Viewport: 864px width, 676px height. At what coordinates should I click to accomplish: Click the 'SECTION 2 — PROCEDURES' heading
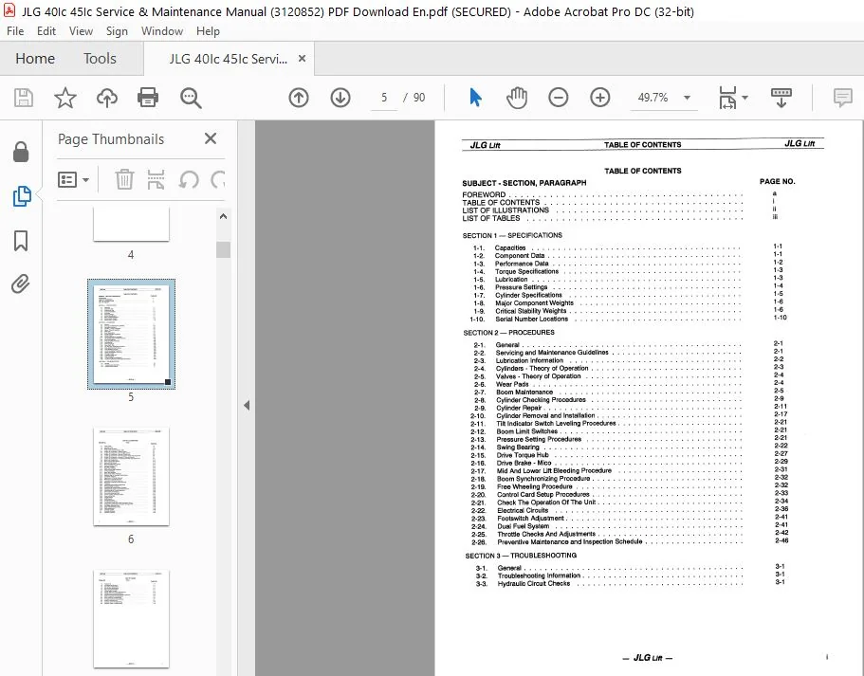[508, 333]
